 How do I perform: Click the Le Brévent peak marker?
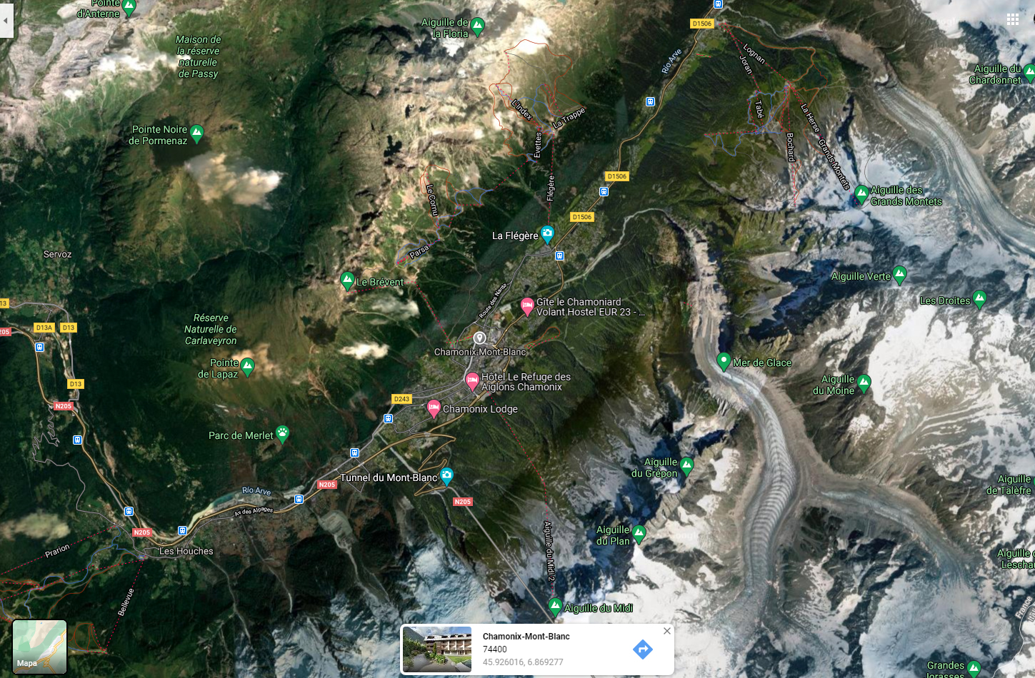click(347, 281)
